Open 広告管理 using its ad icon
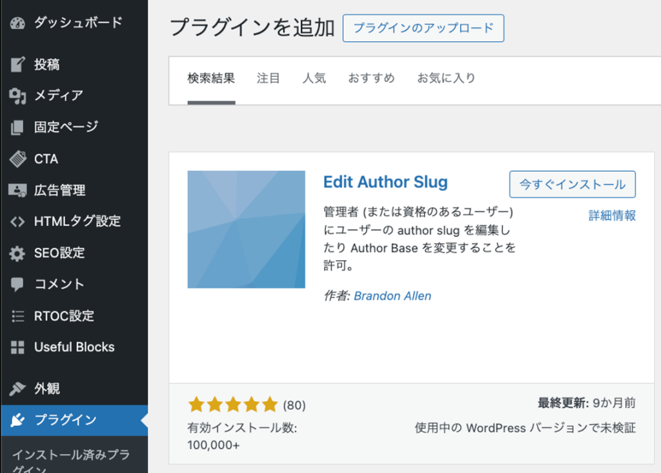The image size is (661, 473). (x=16, y=190)
